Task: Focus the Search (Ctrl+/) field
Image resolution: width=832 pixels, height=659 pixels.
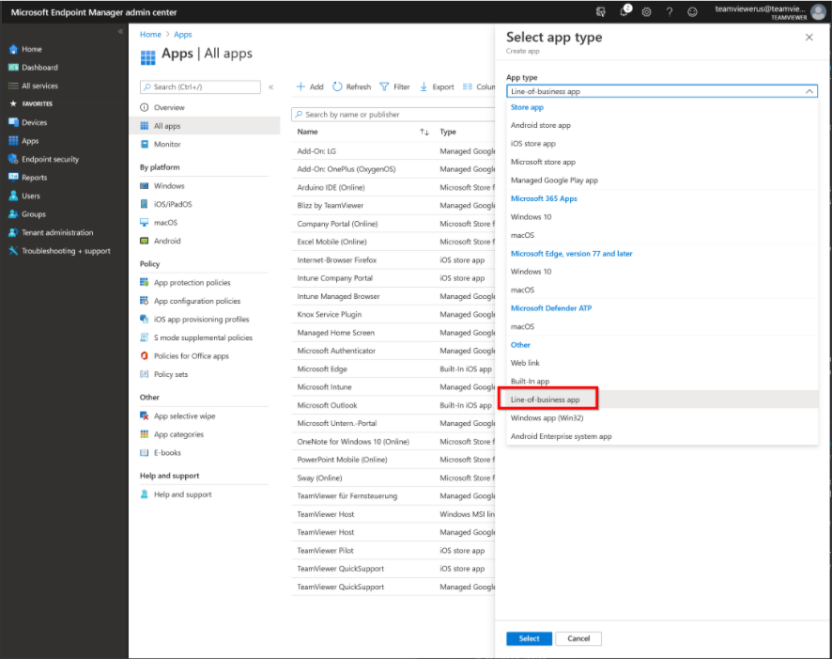Action: coord(201,86)
